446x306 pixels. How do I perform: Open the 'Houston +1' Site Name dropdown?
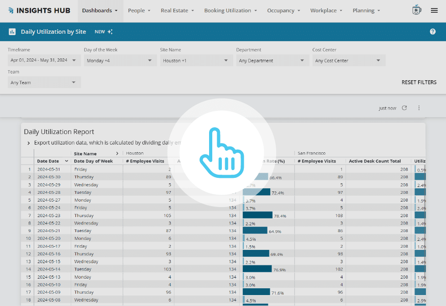(x=196, y=60)
